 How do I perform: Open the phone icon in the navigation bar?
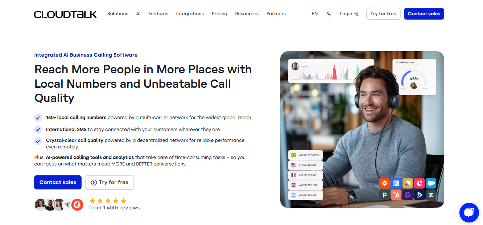329,13
